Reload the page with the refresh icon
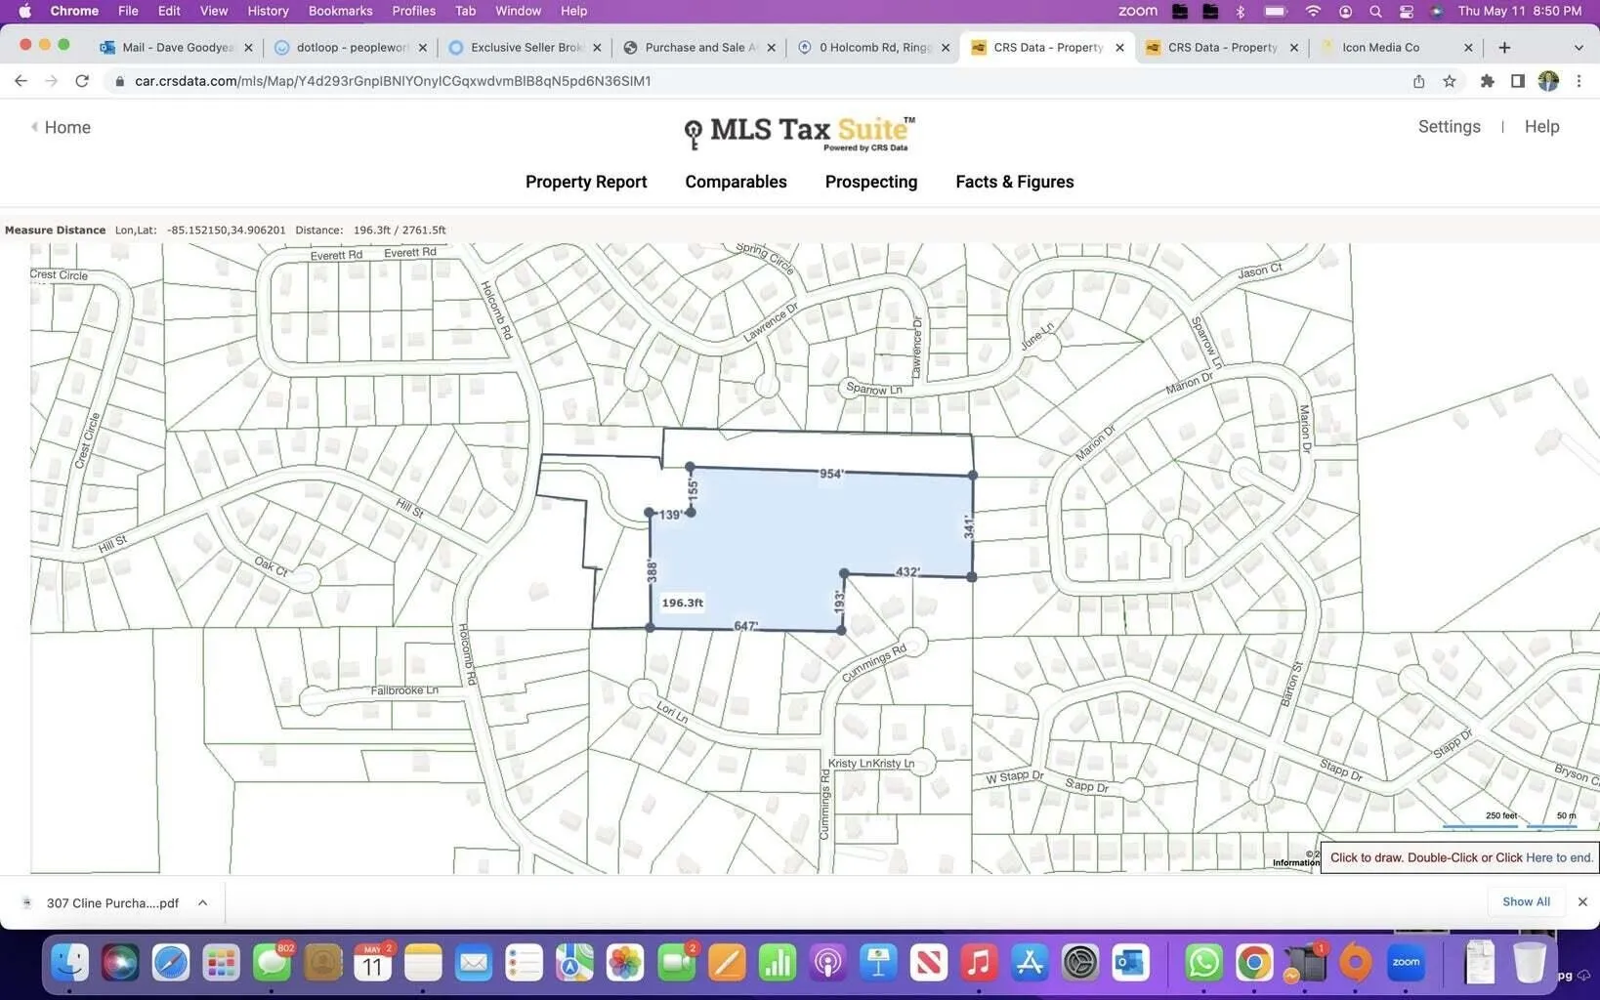Viewport: 1600px width, 1000px height. (82, 81)
